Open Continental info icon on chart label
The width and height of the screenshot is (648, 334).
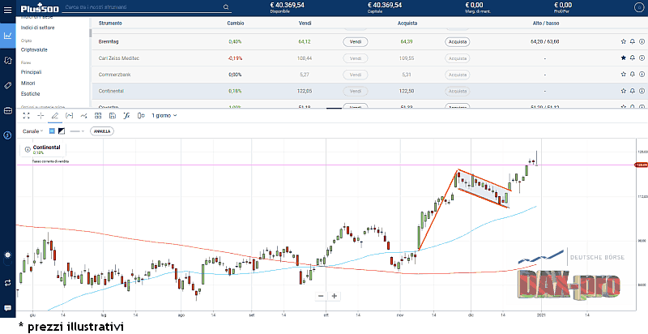[28, 150]
